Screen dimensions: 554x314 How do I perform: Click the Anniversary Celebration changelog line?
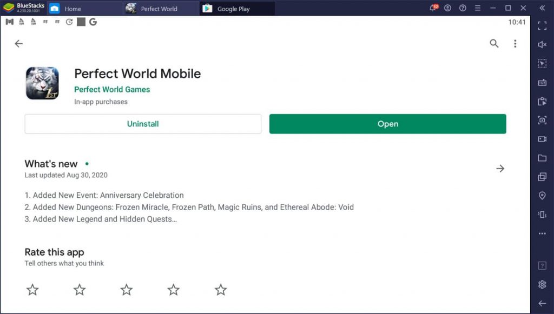tap(104, 195)
